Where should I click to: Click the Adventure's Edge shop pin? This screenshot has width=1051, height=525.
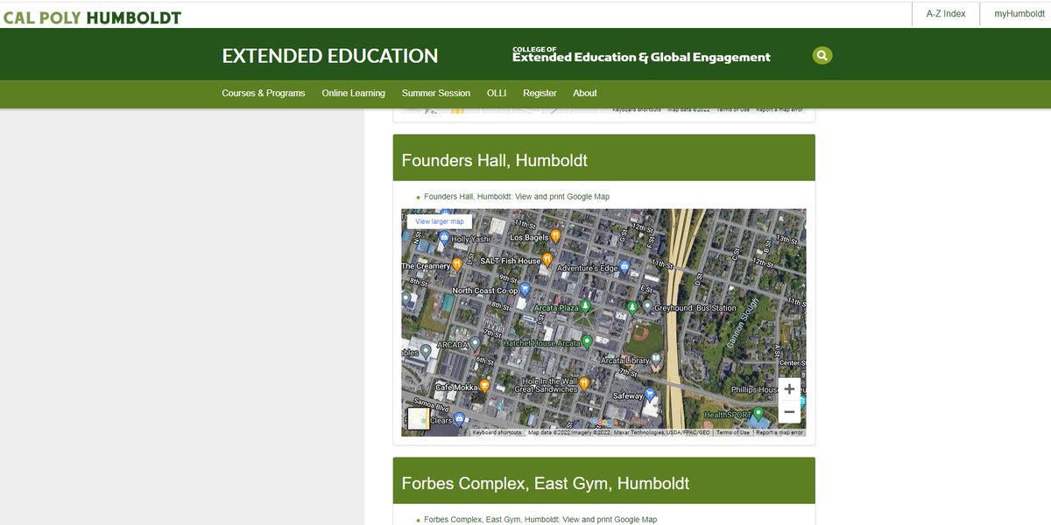[x=624, y=266]
